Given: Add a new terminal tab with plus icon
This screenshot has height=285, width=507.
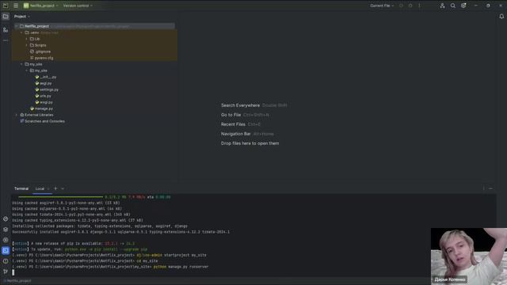Looking at the screenshot, I should (x=55, y=188).
